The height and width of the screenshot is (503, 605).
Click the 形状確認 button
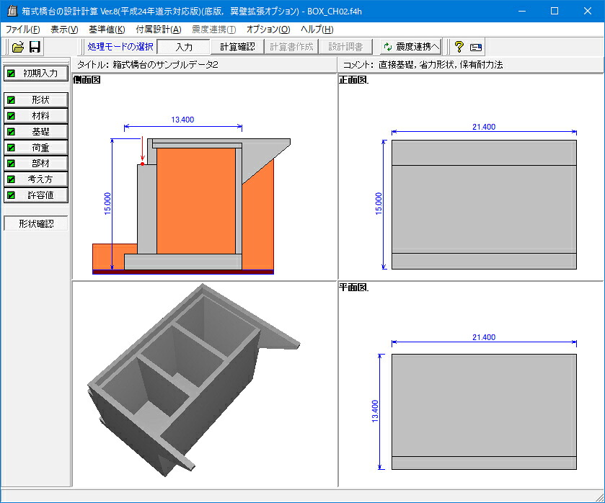click(x=36, y=223)
